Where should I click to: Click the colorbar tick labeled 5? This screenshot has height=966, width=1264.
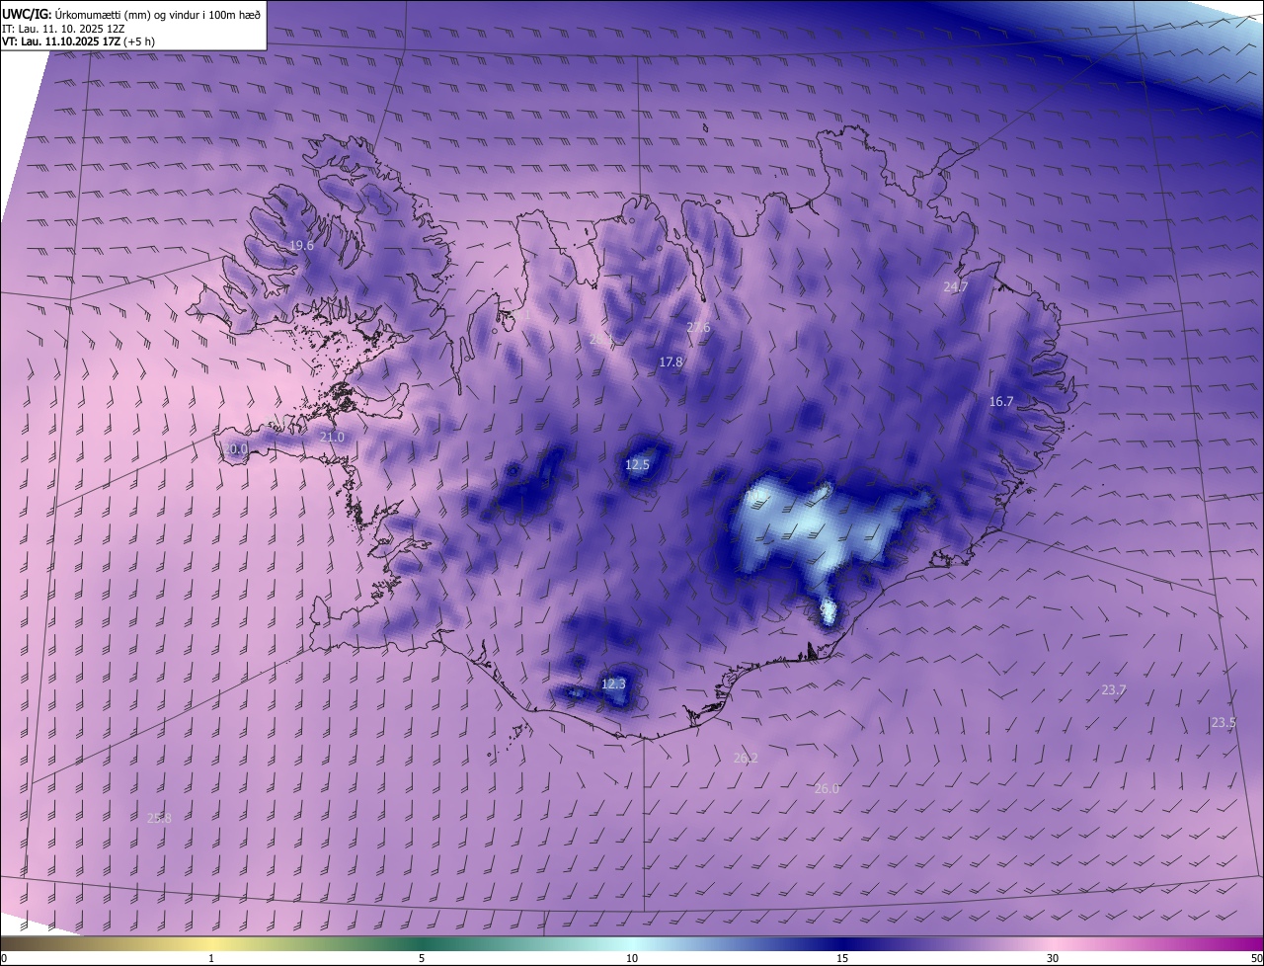click(422, 958)
